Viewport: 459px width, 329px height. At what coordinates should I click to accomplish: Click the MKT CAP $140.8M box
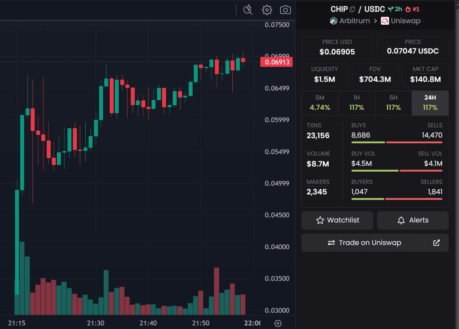point(425,75)
